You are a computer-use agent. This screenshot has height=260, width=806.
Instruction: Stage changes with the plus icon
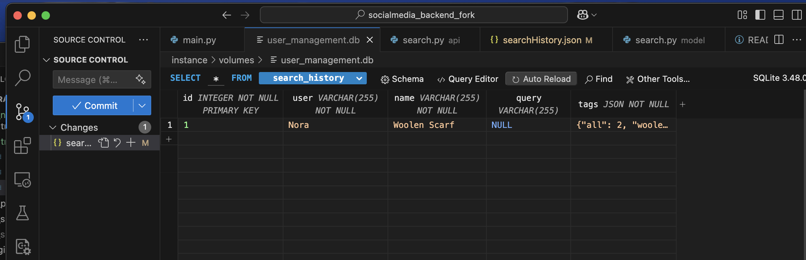point(131,143)
